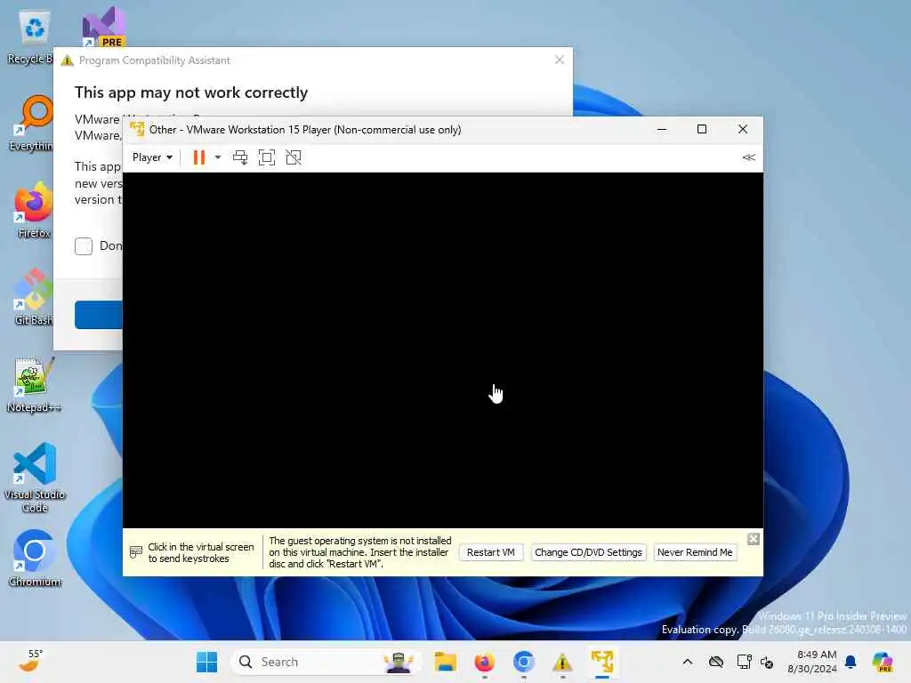Click the muted volume tray icon

(x=767, y=662)
